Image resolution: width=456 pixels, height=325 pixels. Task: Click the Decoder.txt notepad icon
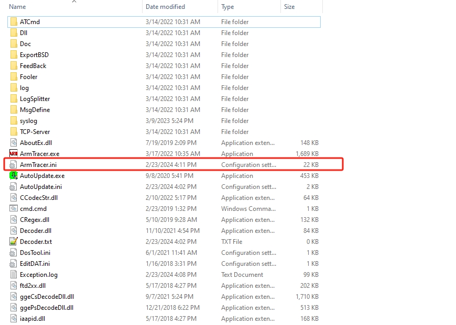[x=14, y=242]
